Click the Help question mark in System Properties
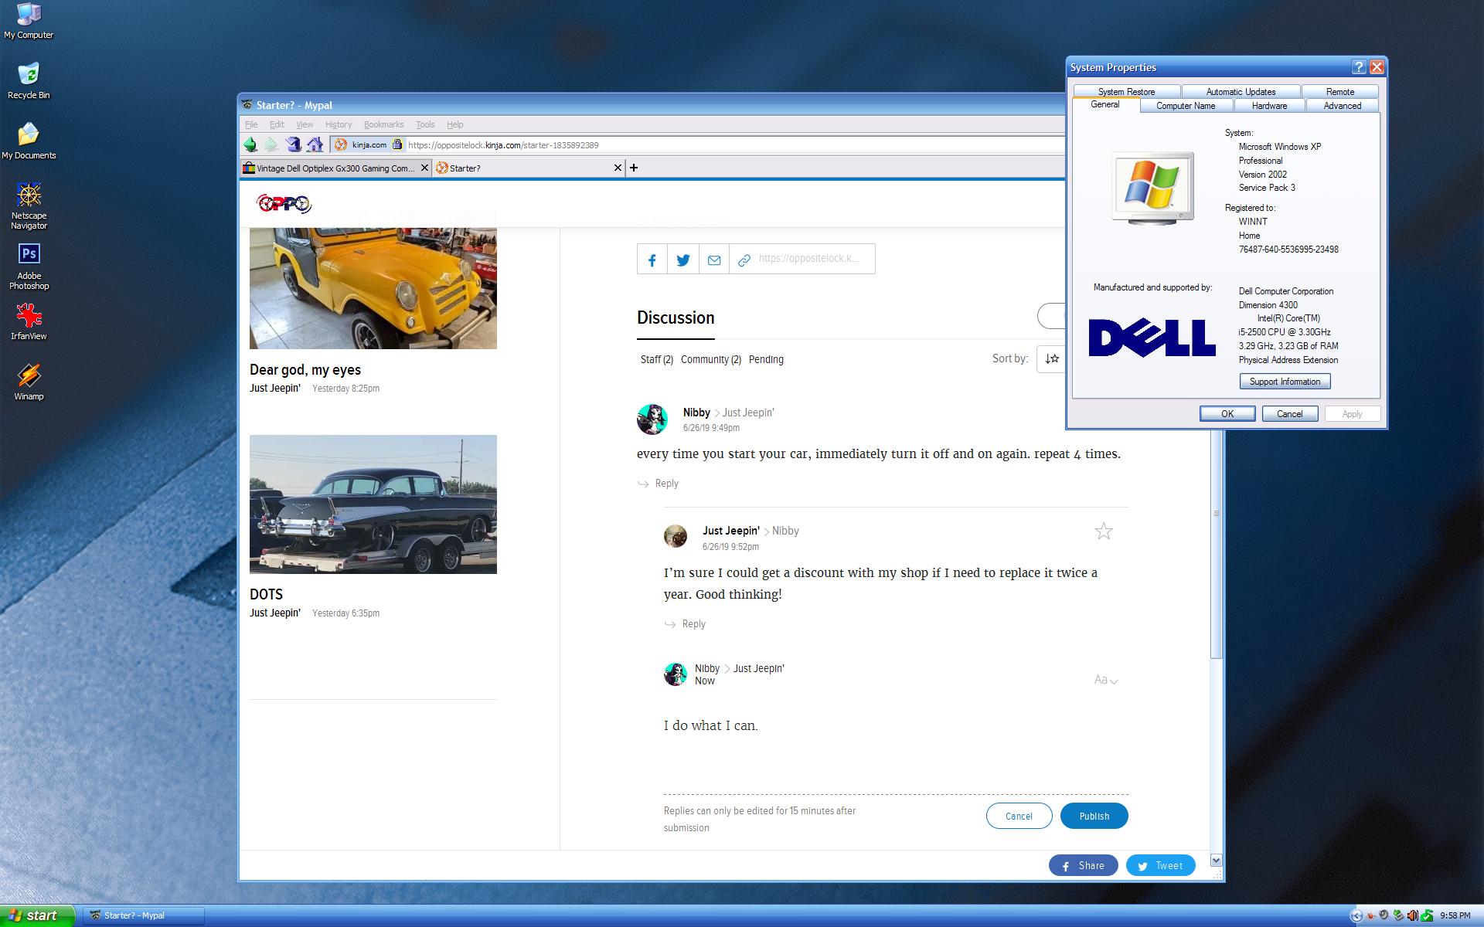Image resolution: width=1484 pixels, height=927 pixels. 1359,67
